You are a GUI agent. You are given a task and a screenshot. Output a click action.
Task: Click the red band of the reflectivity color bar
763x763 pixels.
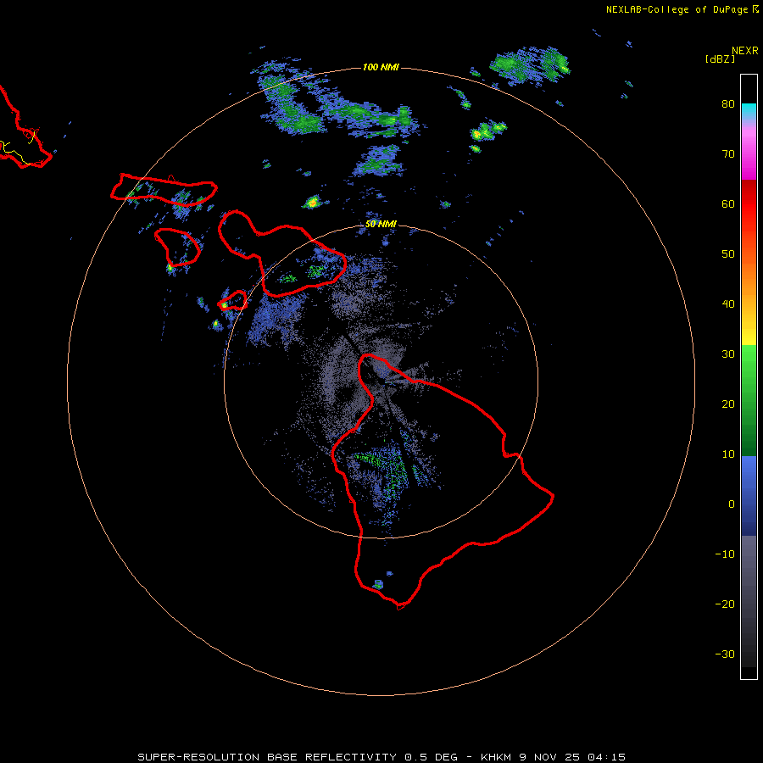(749, 204)
